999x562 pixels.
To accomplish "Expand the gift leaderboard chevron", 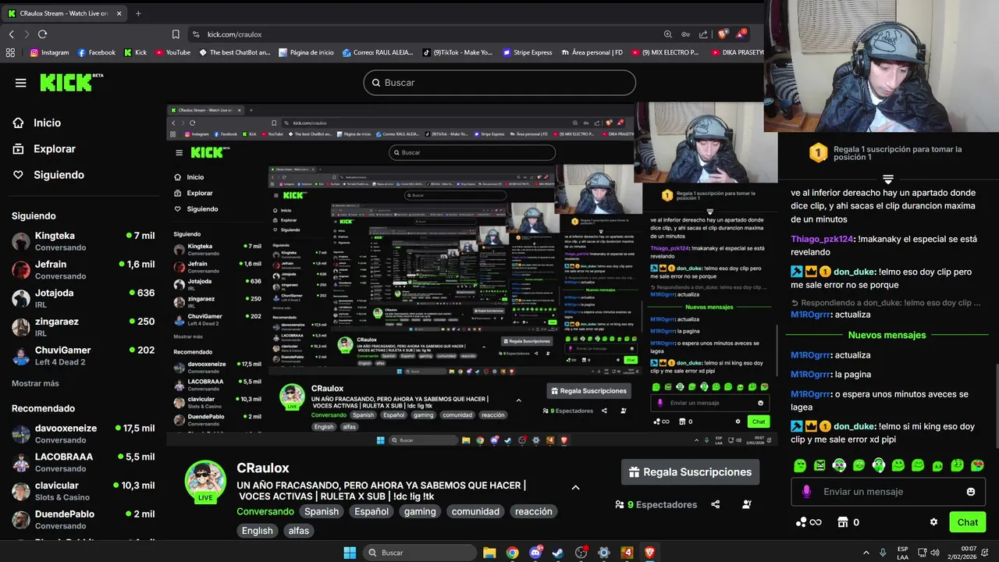I will pos(888,180).
